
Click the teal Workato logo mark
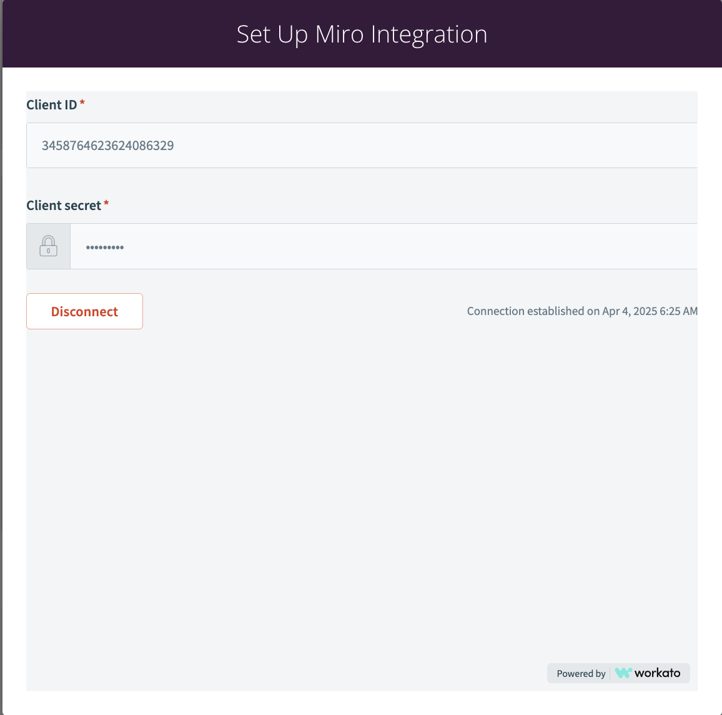click(x=623, y=673)
